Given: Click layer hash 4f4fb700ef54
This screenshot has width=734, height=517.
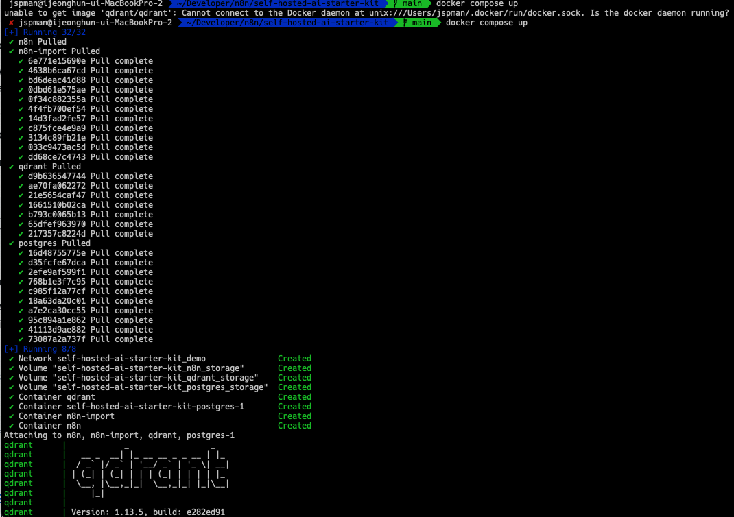Looking at the screenshot, I should point(57,109).
